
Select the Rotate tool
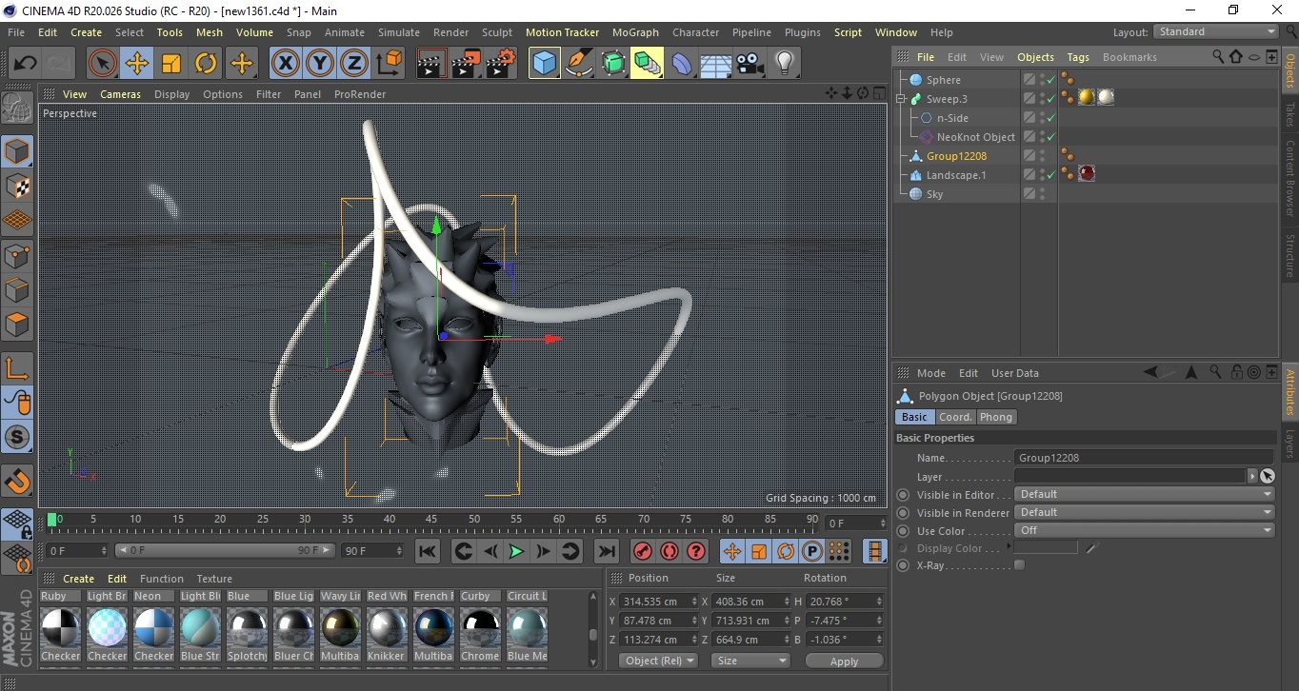click(206, 64)
